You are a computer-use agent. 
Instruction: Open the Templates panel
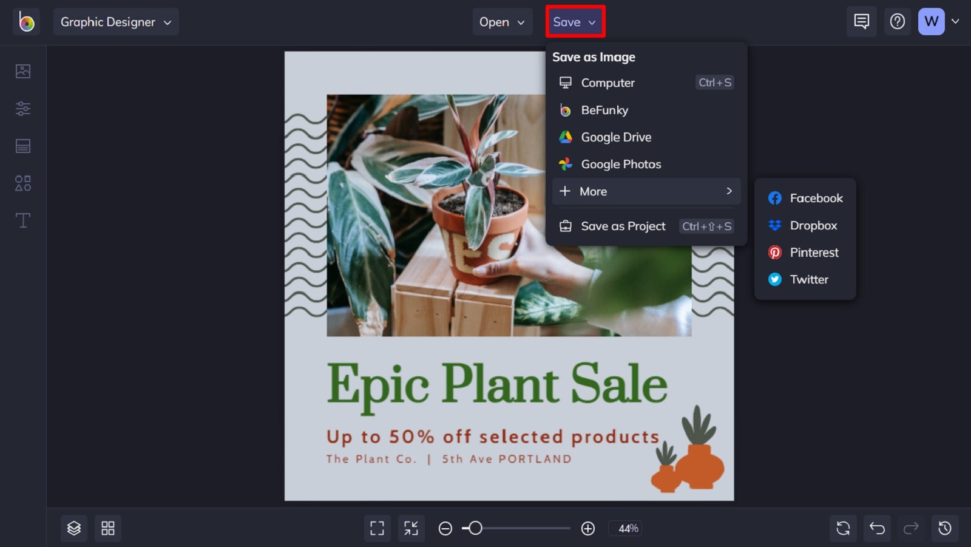[x=22, y=146]
